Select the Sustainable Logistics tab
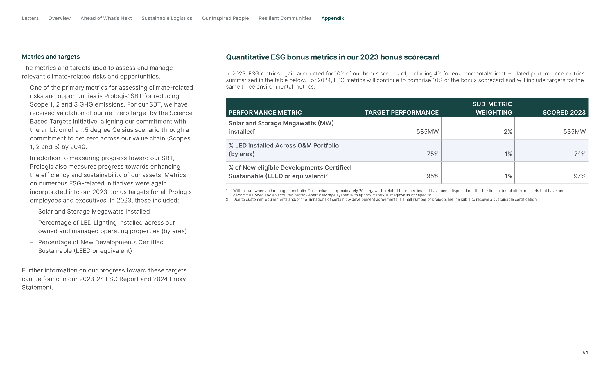Screen dimensions: 610x370 pyautogui.click(x=167, y=18)
